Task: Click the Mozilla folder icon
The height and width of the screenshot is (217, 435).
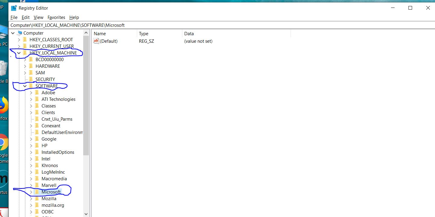Action: click(37, 199)
